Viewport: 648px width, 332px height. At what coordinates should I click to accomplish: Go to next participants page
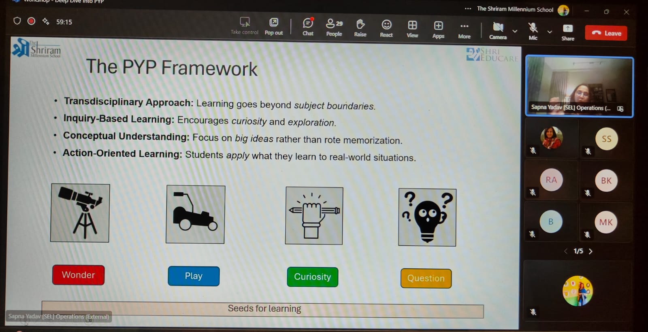click(x=590, y=251)
